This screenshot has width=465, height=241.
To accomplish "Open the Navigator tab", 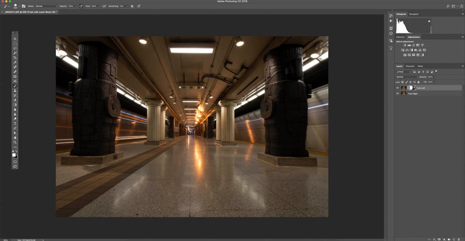I will [x=413, y=14].
